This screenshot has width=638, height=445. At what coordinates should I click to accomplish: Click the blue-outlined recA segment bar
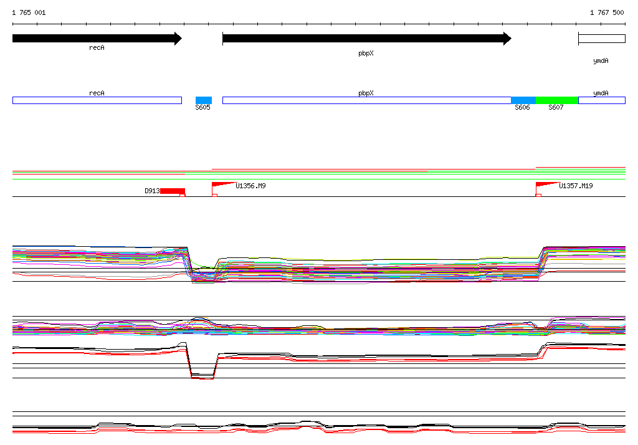pyautogui.click(x=97, y=100)
